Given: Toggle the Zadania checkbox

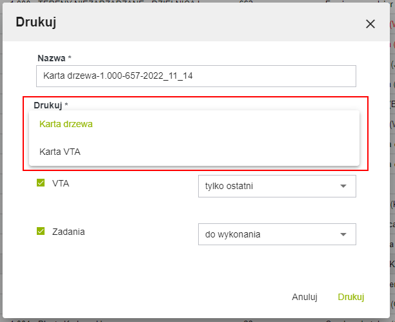Looking at the screenshot, I should pyautogui.click(x=41, y=231).
